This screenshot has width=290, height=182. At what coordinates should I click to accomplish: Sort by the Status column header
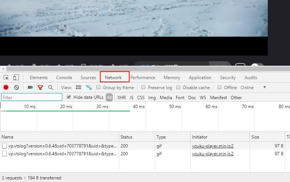[x=137, y=137]
